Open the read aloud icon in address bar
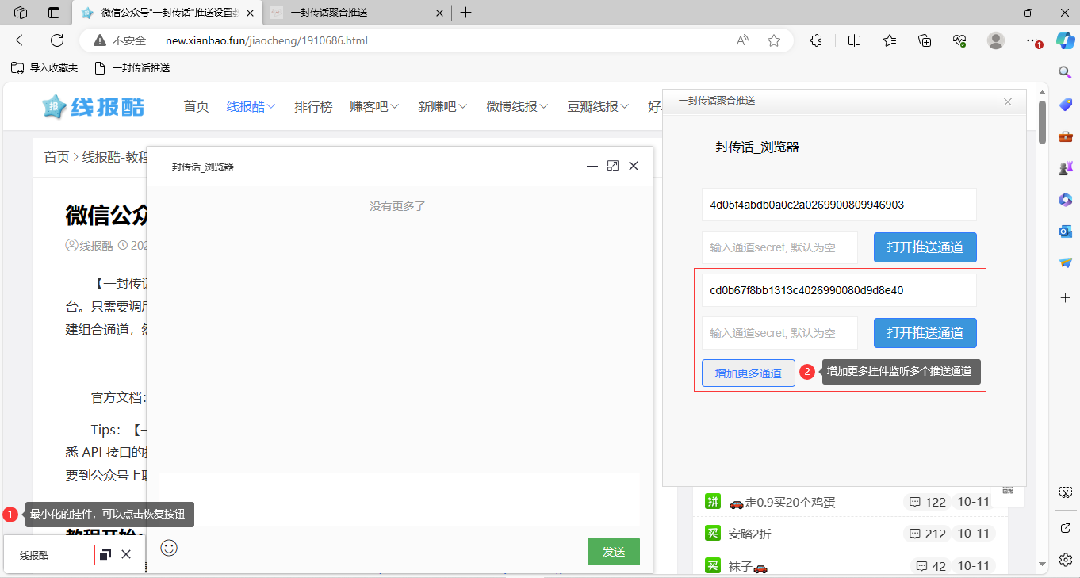Viewport: 1080px width, 578px height. click(742, 40)
